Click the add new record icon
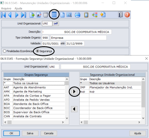The width and height of the screenshot is (149, 138). coord(32,15)
